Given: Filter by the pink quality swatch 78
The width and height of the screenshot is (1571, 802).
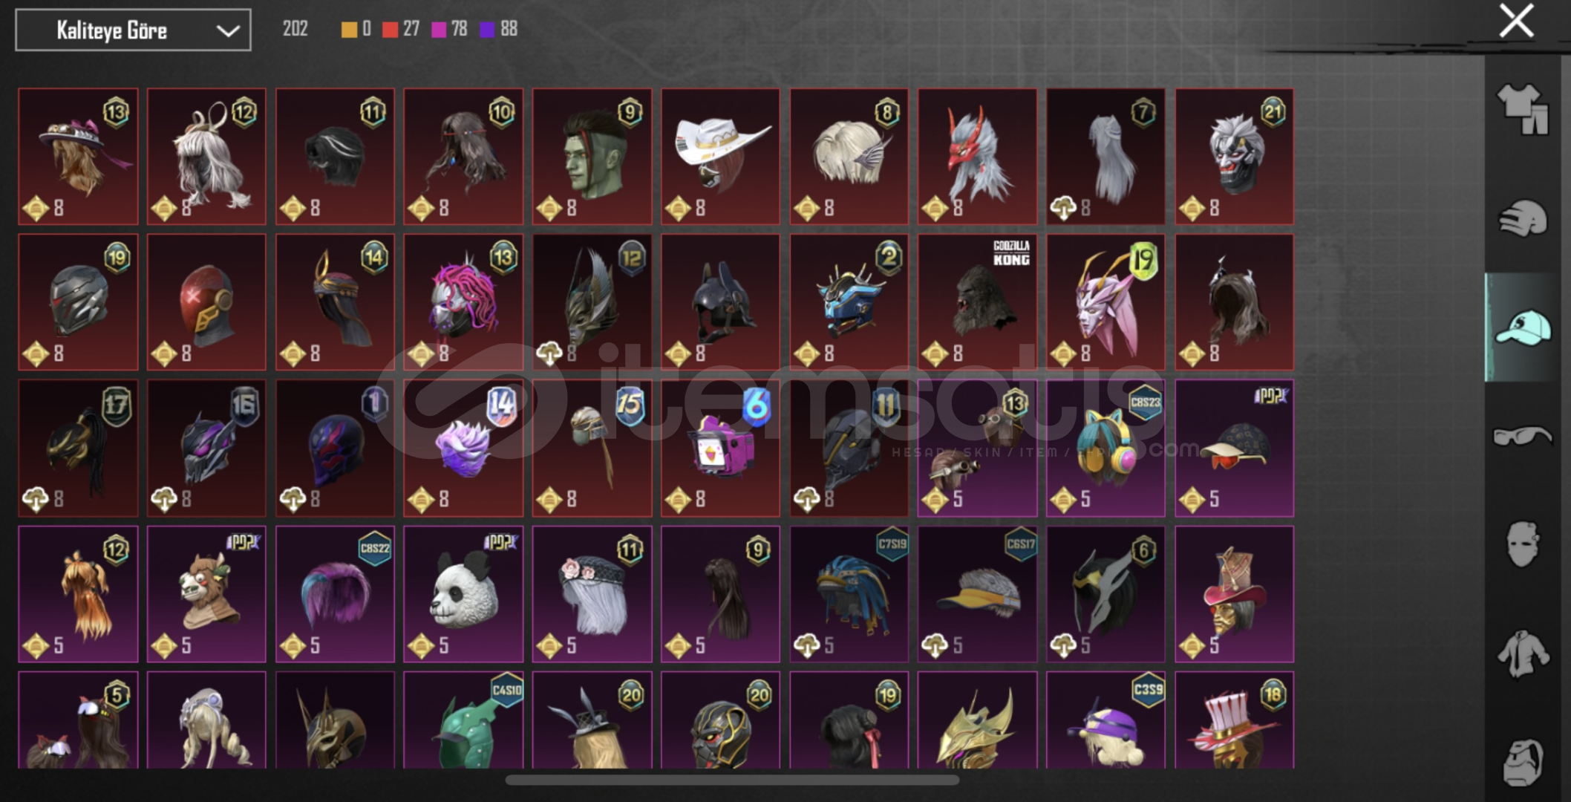Looking at the screenshot, I should point(449,29).
